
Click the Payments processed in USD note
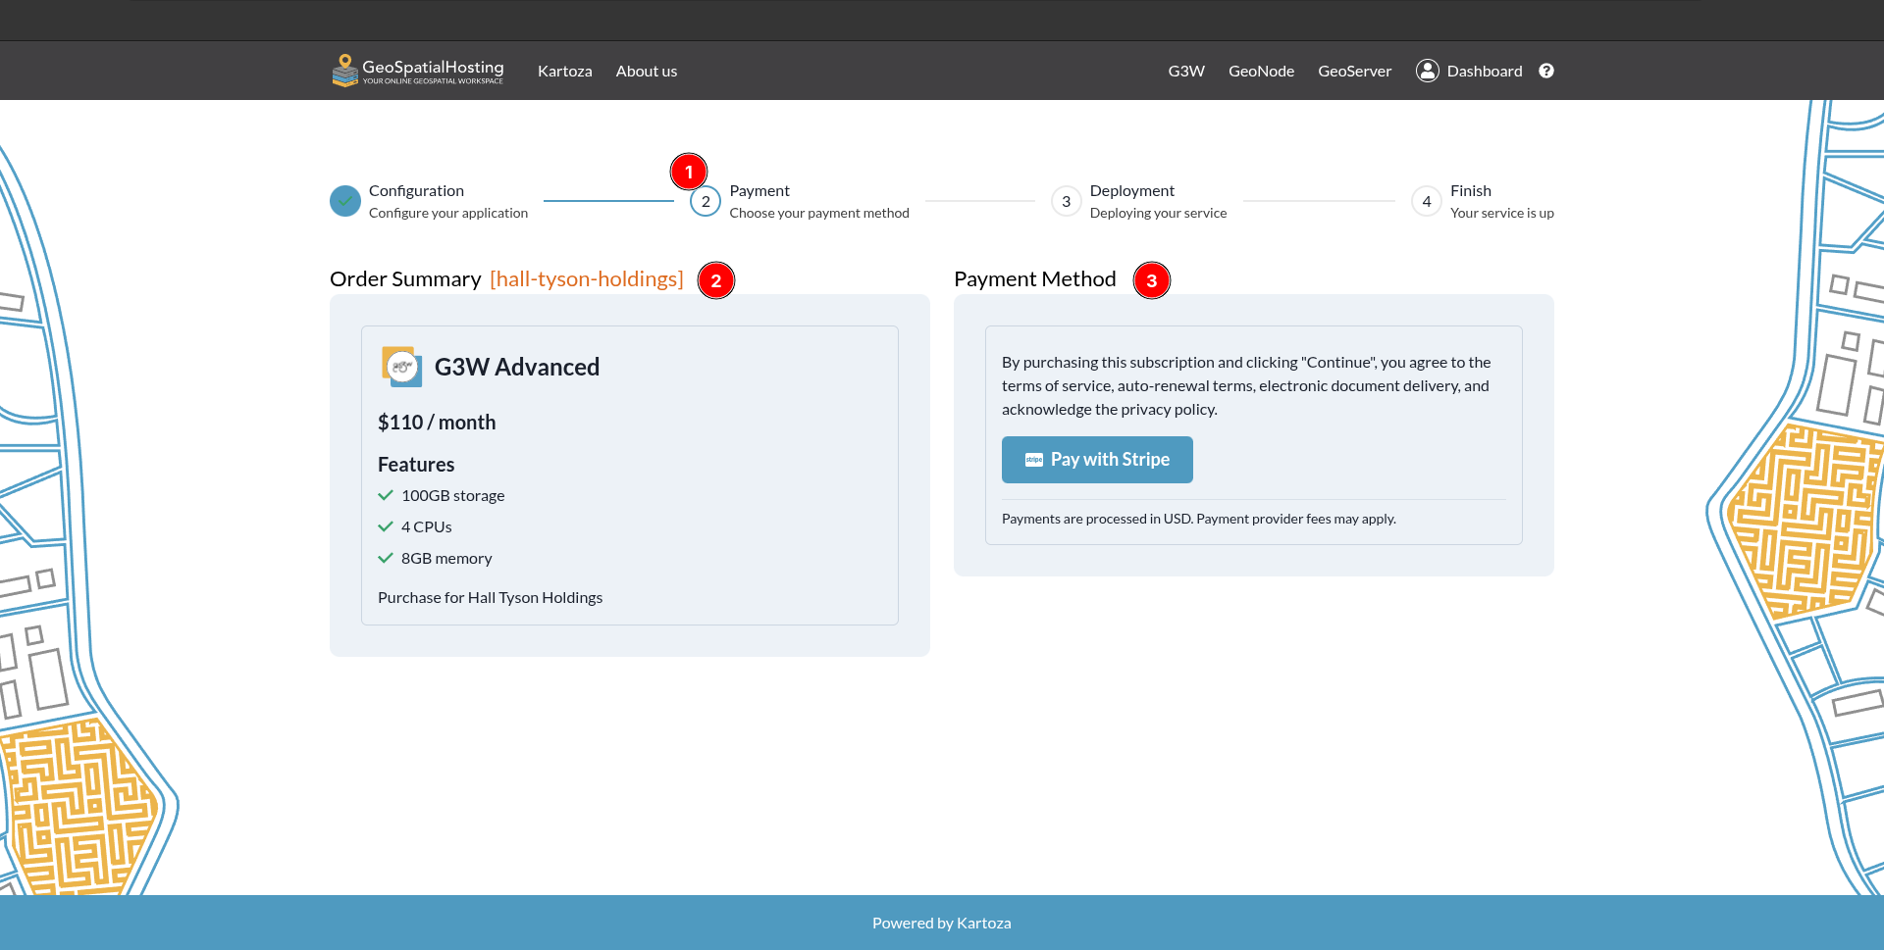1198,519
